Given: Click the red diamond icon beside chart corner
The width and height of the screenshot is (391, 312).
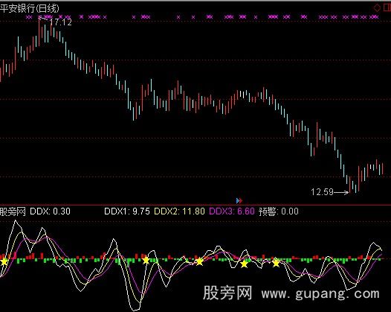Looking at the screenshot, I should pyautogui.click(x=377, y=7).
